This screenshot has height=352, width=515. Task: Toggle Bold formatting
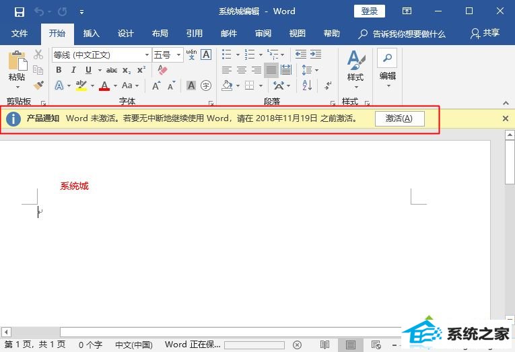point(59,70)
